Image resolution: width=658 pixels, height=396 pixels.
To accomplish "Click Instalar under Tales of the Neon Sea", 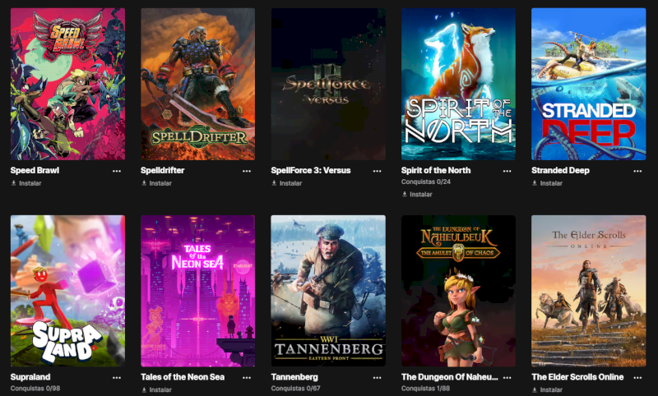I will click(156, 389).
